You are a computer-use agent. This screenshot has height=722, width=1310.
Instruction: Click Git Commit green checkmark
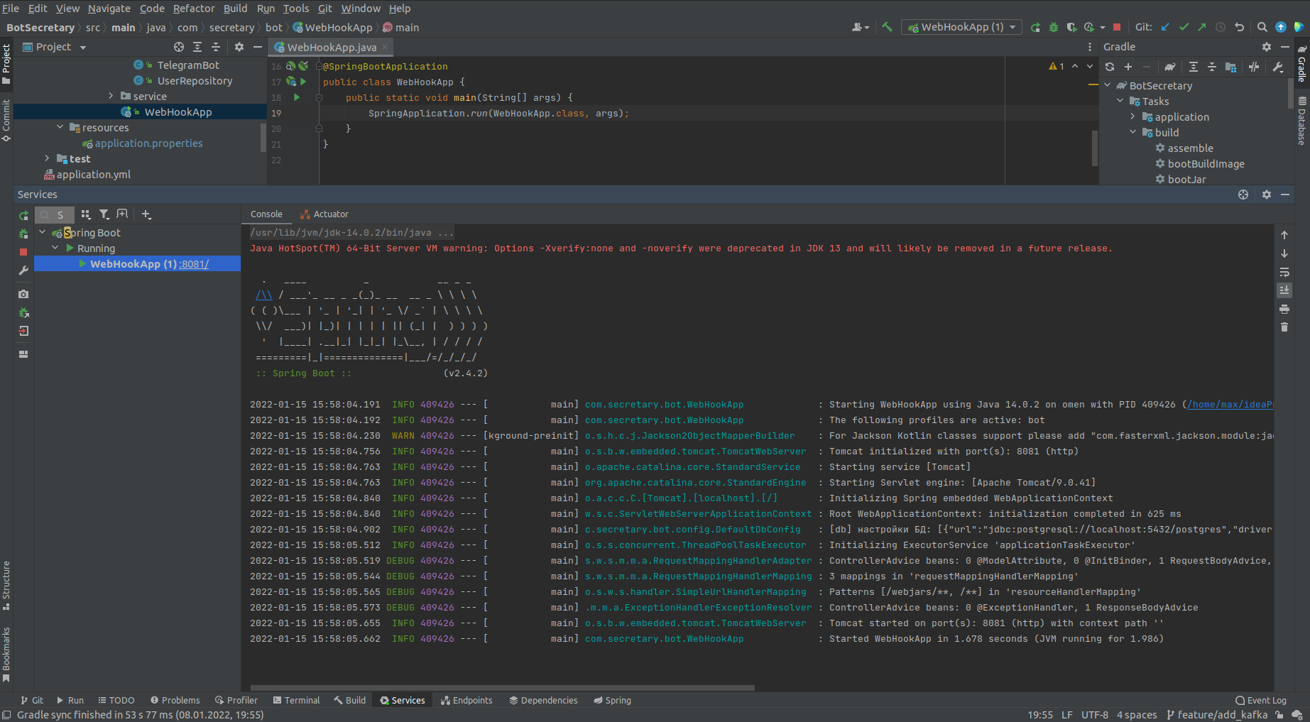tap(1184, 27)
